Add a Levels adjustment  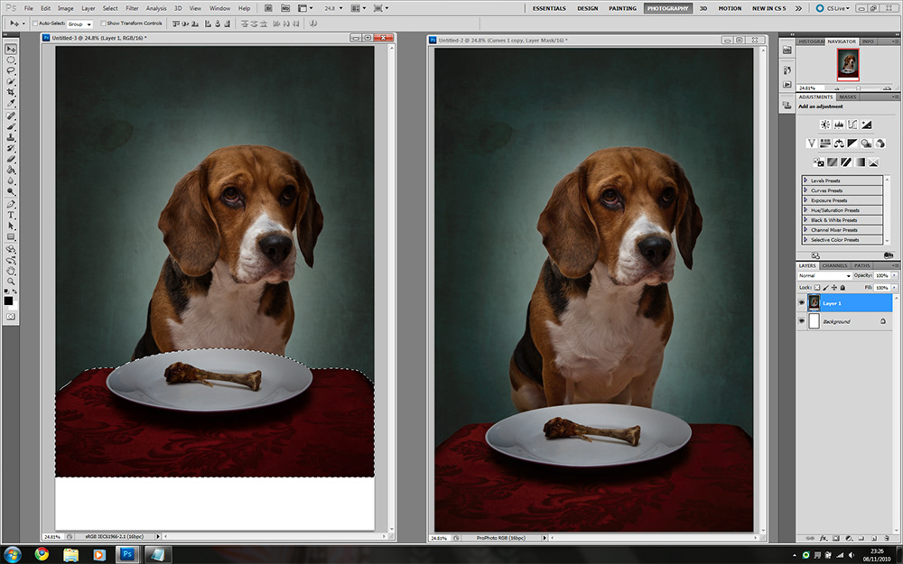click(839, 125)
